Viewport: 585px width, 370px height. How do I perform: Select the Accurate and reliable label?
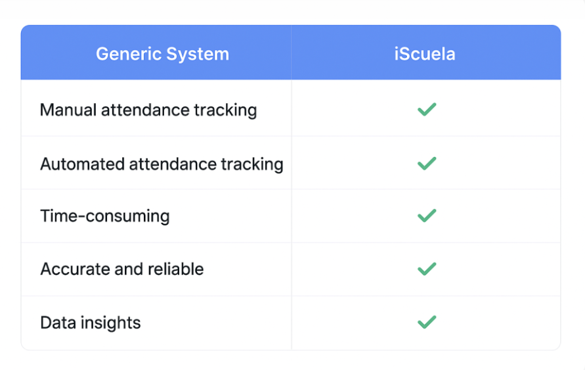pos(122,269)
